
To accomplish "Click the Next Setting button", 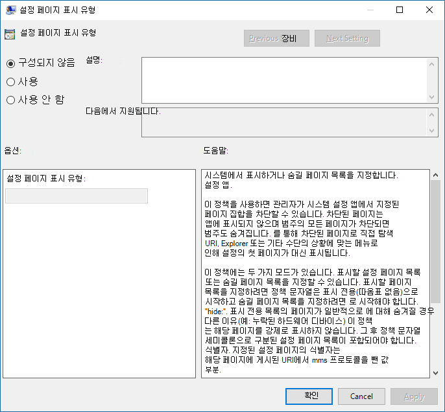I will [x=347, y=38].
